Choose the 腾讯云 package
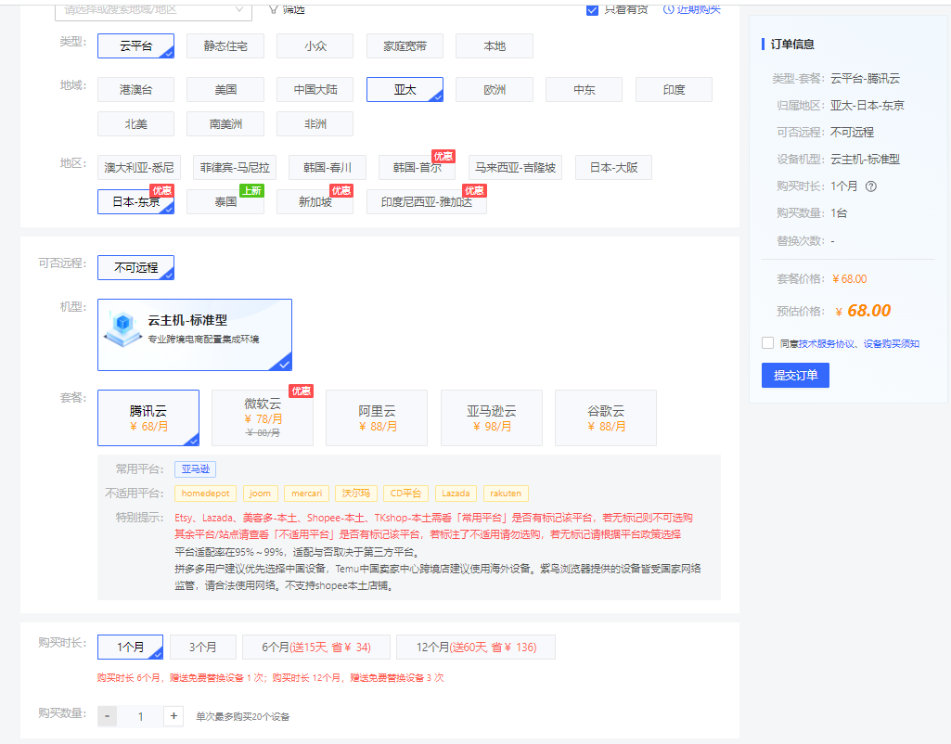This screenshot has height=744, width=951. [148, 417]
